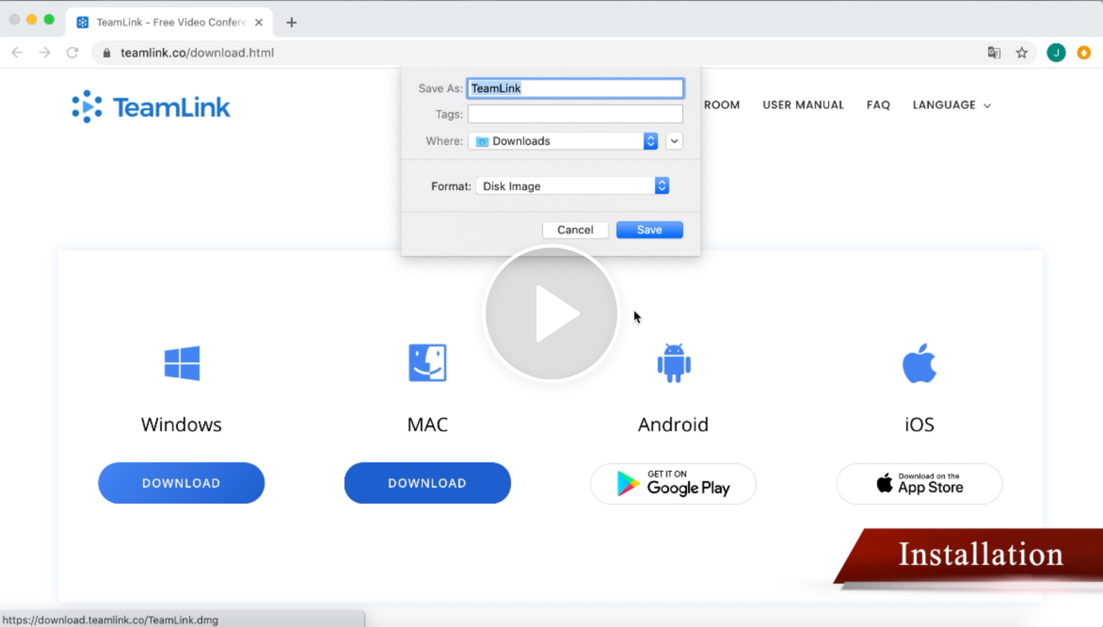Click the Android robot icon
The height and width of the screenshot is (627, 1103).
click(673, 362)
